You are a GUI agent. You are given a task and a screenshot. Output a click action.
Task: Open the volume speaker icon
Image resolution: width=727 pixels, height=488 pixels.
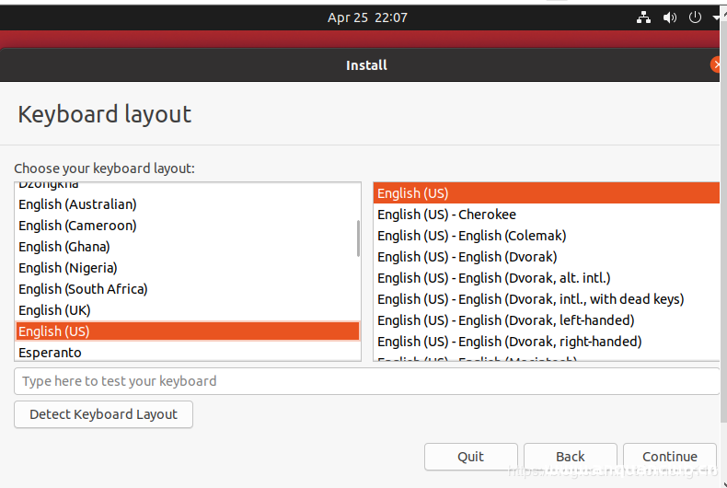click(x=669, y=17)
